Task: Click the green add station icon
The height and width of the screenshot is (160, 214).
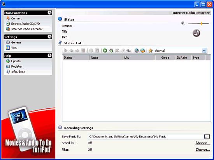Action: tap(105, 50)
